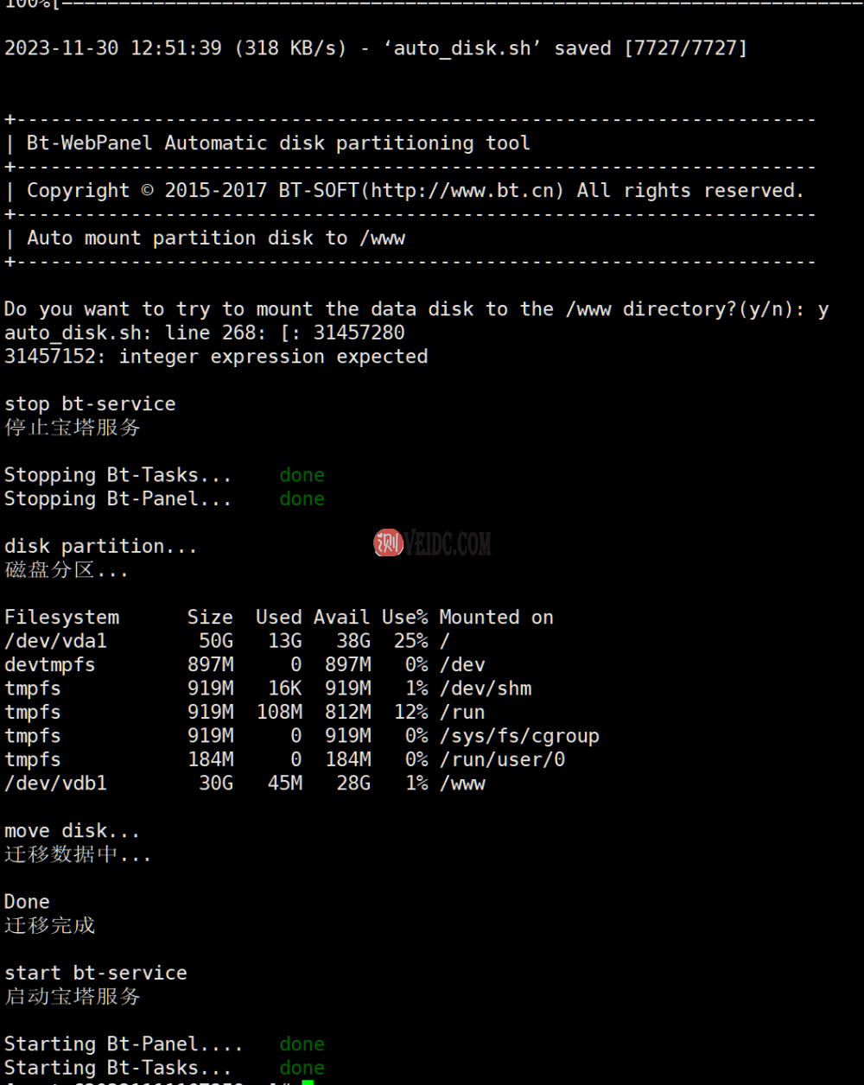This screenshot has width=864, height=1085.
Task: Click the 'y' answer after the mount prompt
Action: click(x=823, y=309)
